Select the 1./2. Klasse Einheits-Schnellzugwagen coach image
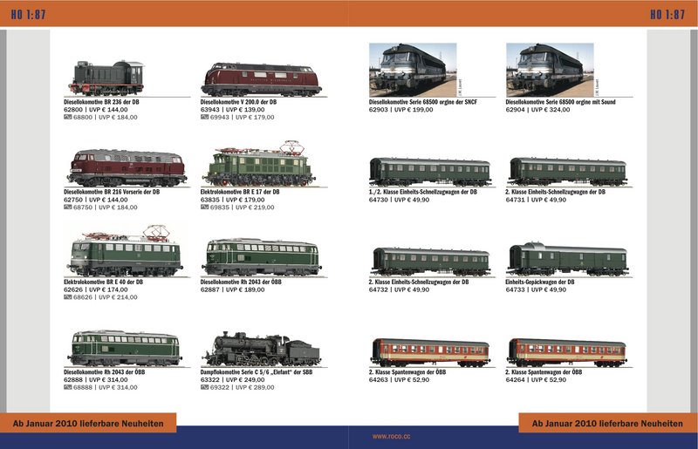This screenshot has height=449, width=698. [x=430, y=172]
